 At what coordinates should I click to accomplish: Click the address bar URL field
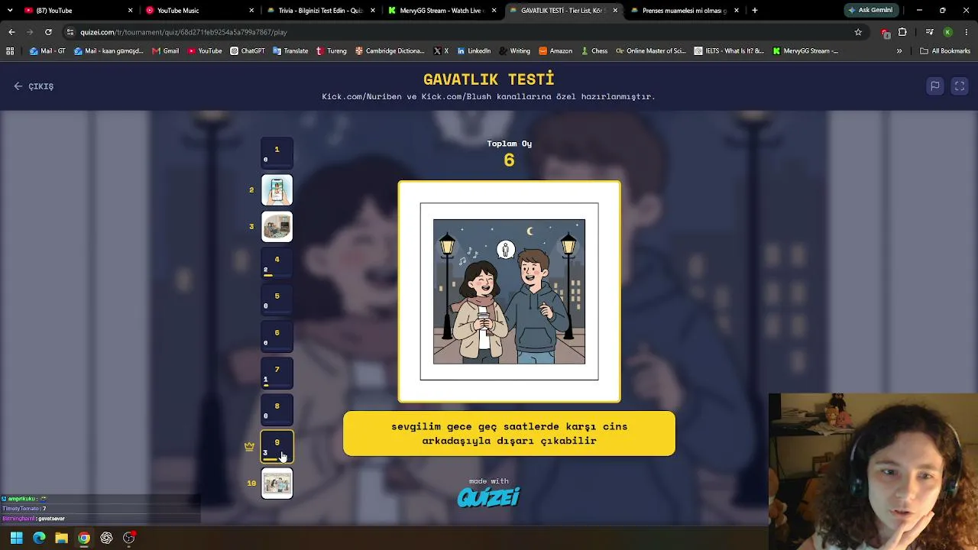click(458, 32)
